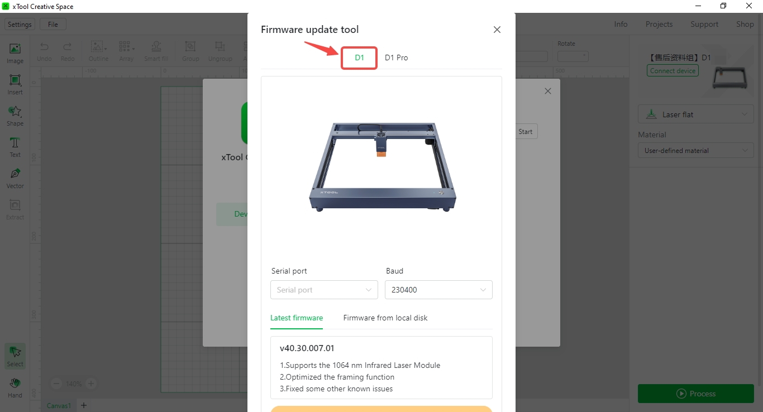Select the D1 device tab

coord(360,58)
